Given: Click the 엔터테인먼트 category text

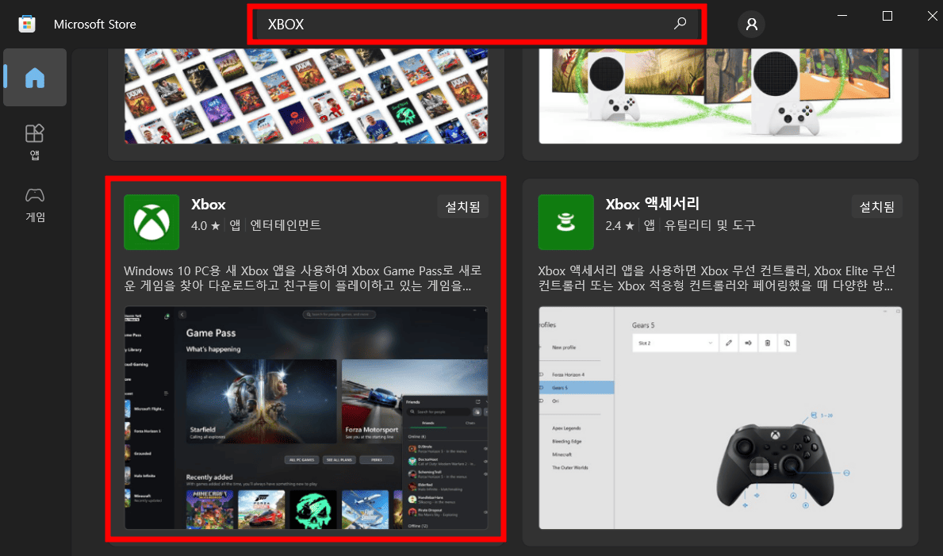Looking at the screenshot, I should click(286, 225).
